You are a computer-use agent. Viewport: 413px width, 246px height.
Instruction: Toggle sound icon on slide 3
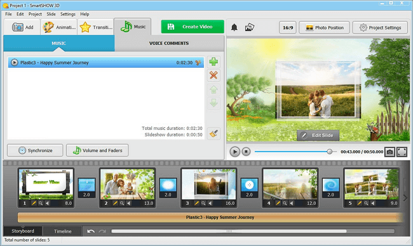click(x=210, y=203)
